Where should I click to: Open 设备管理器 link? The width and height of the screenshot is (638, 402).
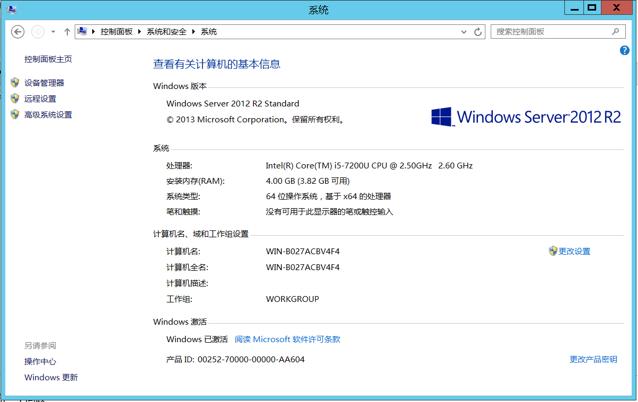[x=45, y=83]
